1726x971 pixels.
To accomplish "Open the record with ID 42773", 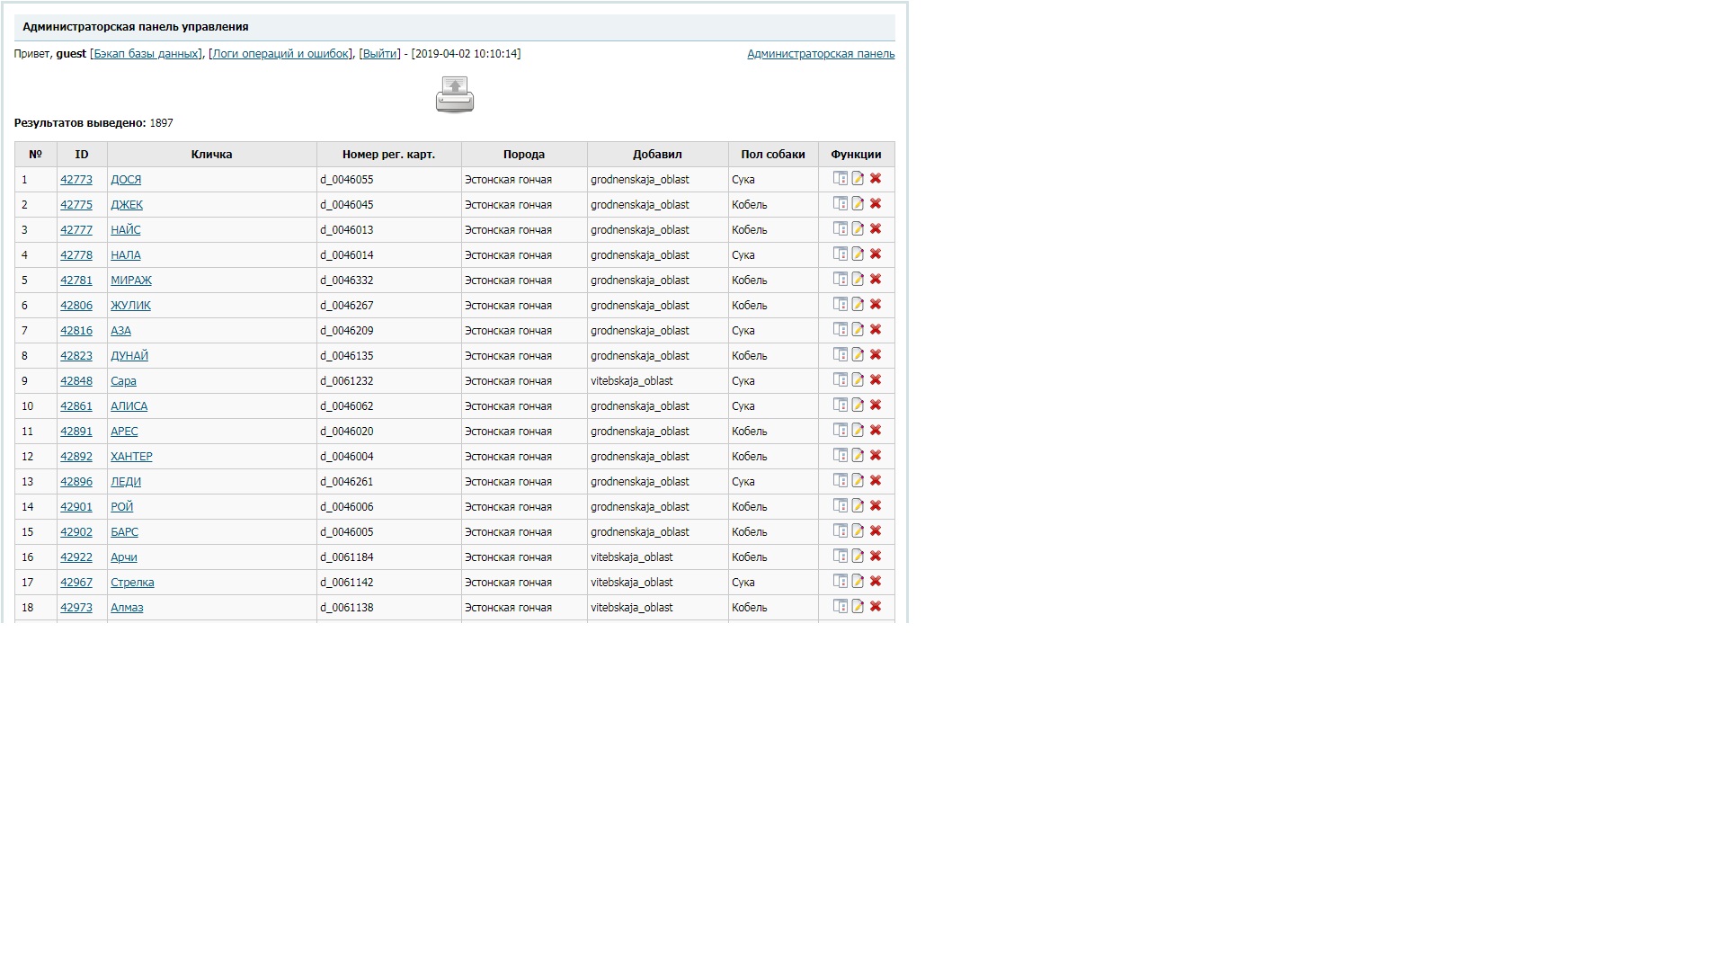I will coord(76,180).
